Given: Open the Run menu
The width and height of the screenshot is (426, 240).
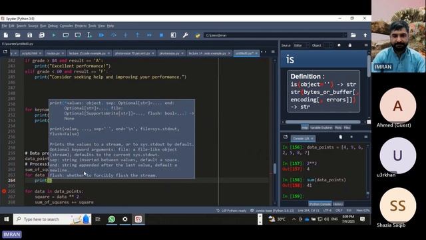Looking at the screenshot, I should point(43,26).
